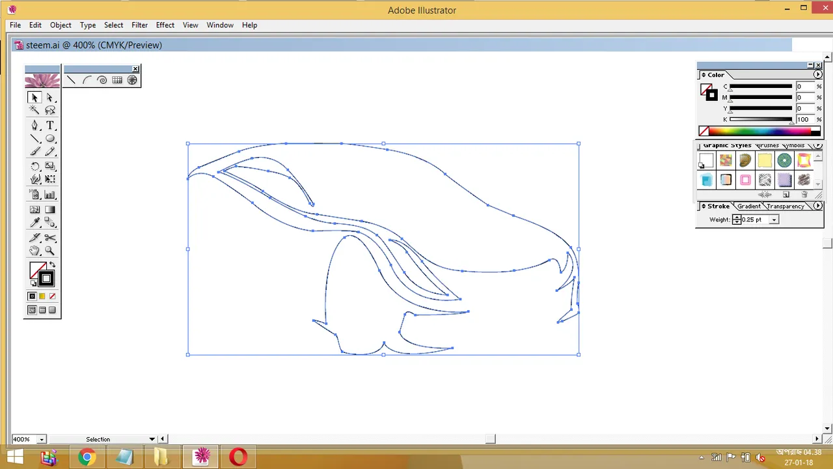Viewport: 833px width, 469px height.
Task: Open the status bar Selection popup arrow
Action: click(x=152, y=439)
